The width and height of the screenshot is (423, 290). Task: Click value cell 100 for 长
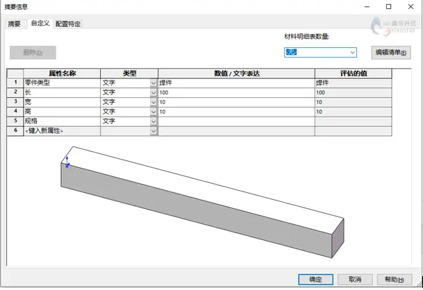click(236, 92)
